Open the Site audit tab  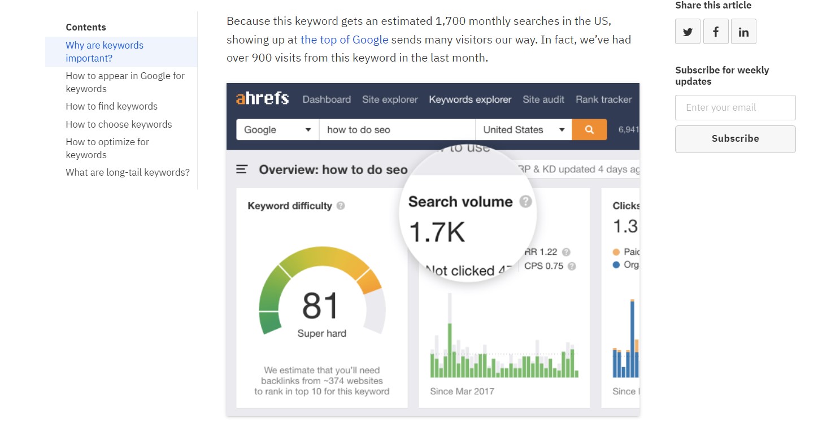pos(543,99)
